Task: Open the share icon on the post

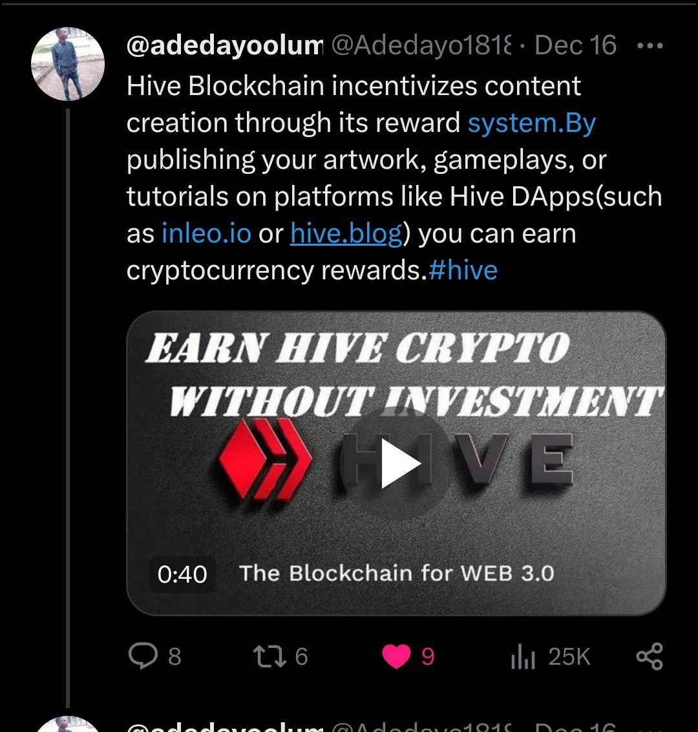Action: pos(650,656)
